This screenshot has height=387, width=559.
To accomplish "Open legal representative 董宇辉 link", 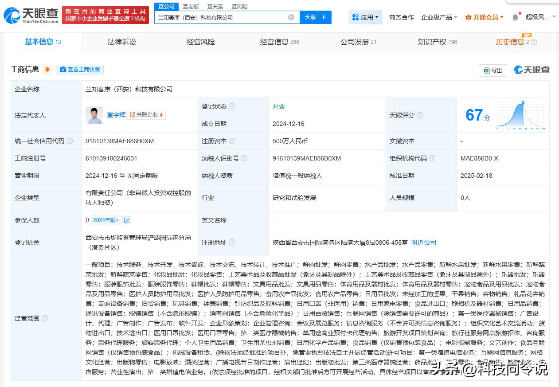I will [116, 115].
